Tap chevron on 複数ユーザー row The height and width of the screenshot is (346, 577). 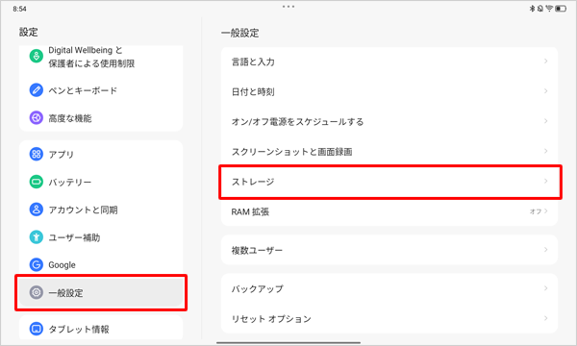pos(545,249)
